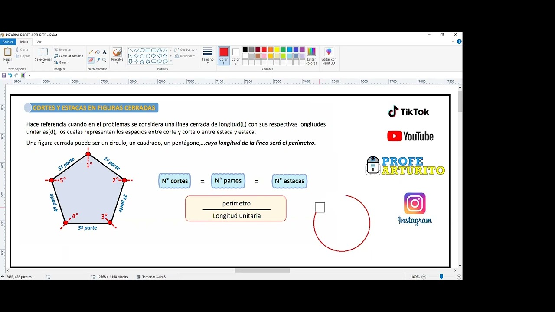This screenshot has width=555, height=312.
Task: Select the Magnifier tool
Action: (104, 60)
